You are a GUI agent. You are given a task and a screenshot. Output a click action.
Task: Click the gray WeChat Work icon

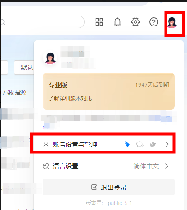tap(140, 144)
